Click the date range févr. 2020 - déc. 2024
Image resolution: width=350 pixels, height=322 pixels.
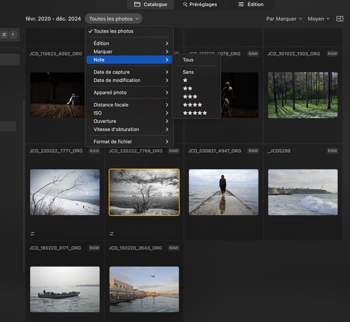point(53,19)
